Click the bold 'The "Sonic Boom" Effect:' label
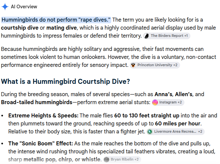The image size is (220, 164). pyautogui.click(x=41, y=143)
